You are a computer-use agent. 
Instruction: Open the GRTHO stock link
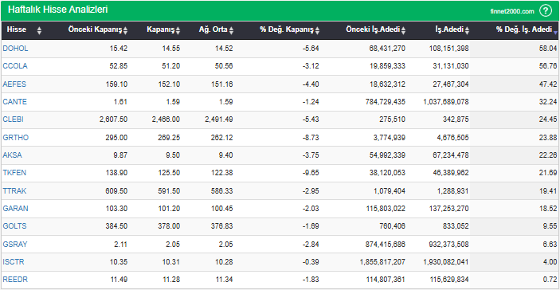tap(16, 138)
